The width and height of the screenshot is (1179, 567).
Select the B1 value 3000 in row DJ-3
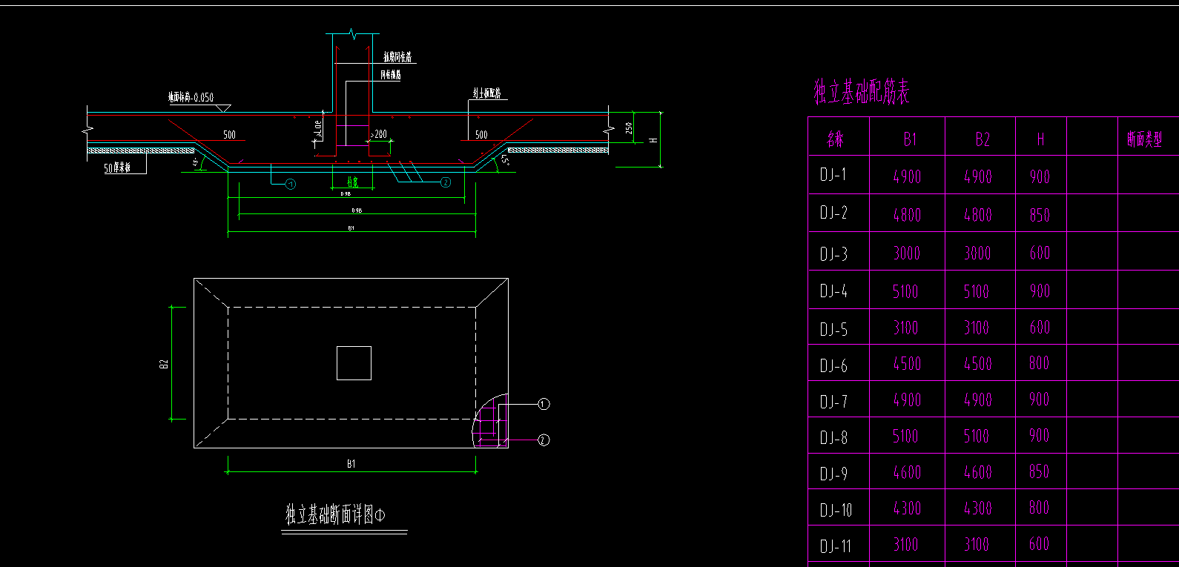pos(906,253)
